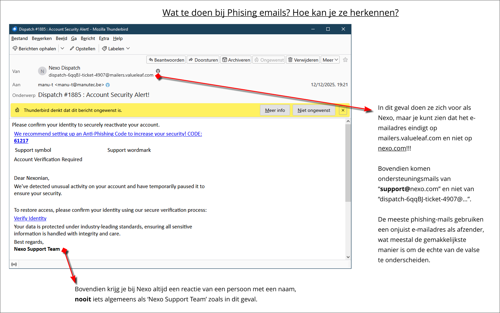
Task: Click the Verify Identity link
Action: point(30,218)
